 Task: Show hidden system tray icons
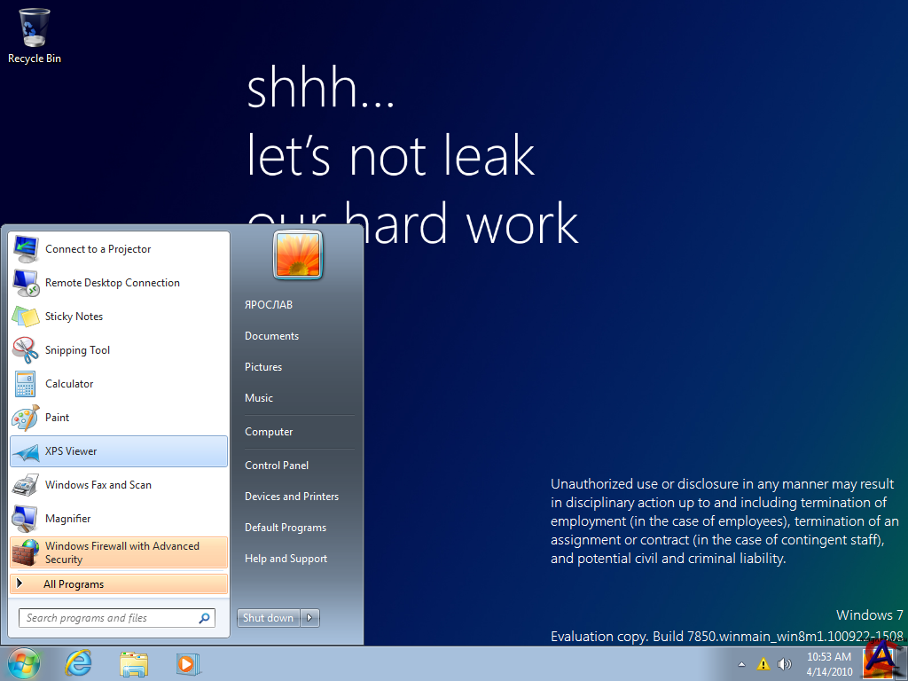coord(741,664)
